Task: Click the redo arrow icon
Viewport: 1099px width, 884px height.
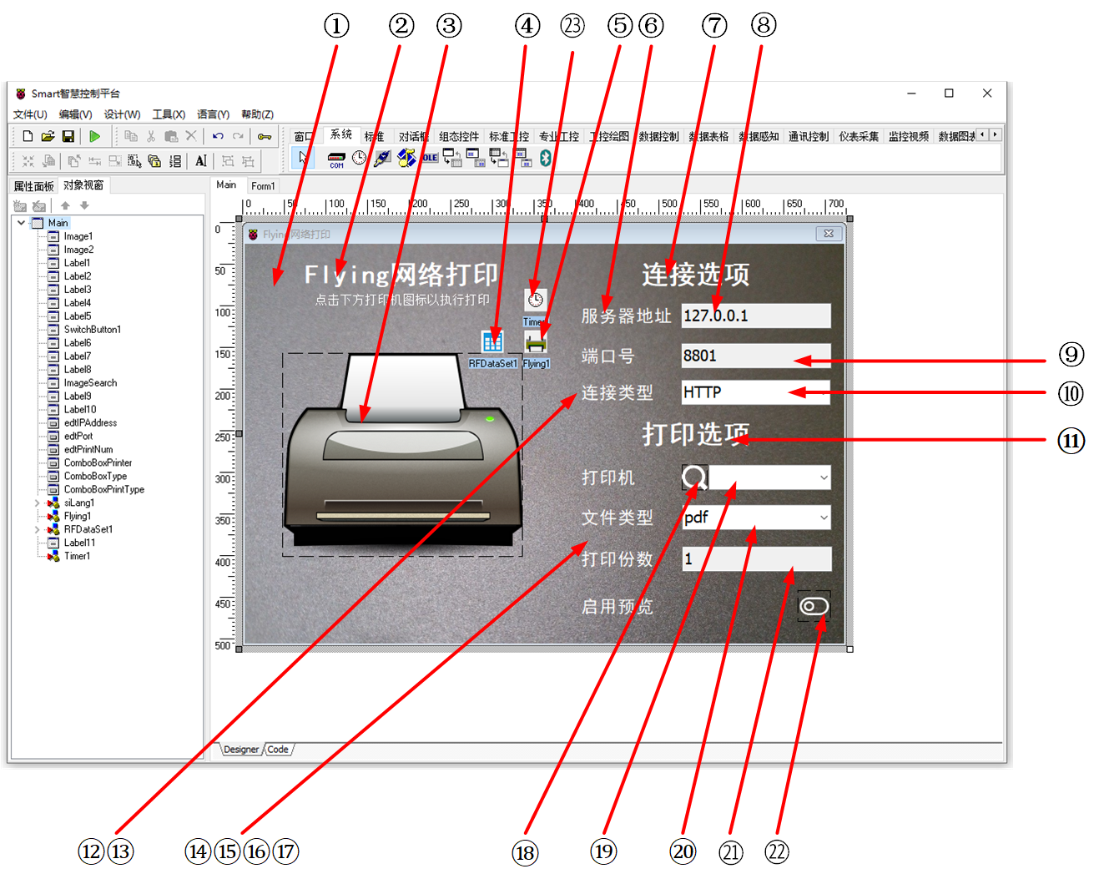Action: [239, 136]
